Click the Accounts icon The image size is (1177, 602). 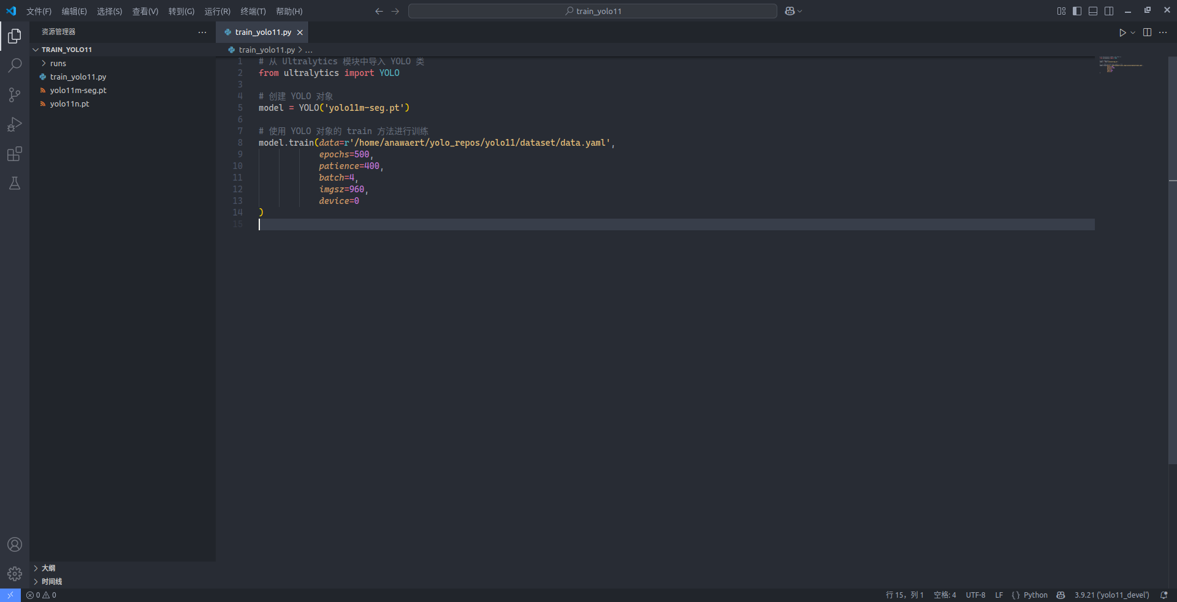[x=15, y=544]
